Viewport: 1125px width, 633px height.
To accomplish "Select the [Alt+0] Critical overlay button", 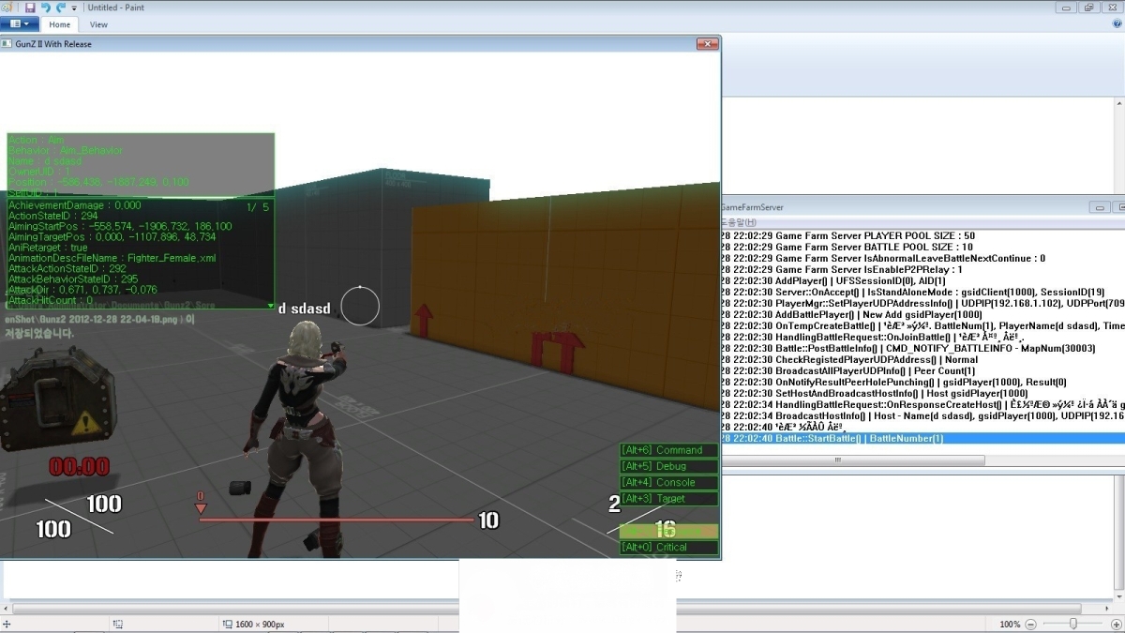I will 668,547.
